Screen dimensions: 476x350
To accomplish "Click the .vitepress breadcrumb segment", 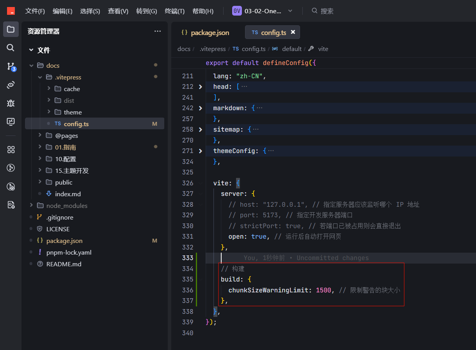I will (213, 49).
